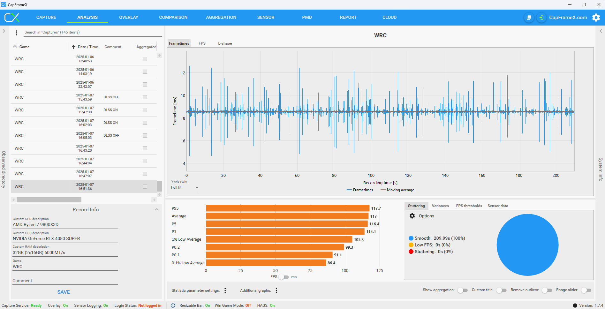Viewport: 605px width, 309px height.
Task: Open the settings gear icon
Action: [x=596, y=18]
